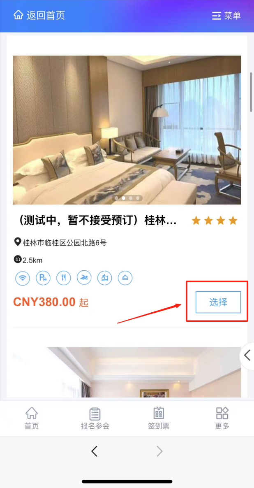
Task: Click the 选择 button for the hotel
Action: click(218, 302)
